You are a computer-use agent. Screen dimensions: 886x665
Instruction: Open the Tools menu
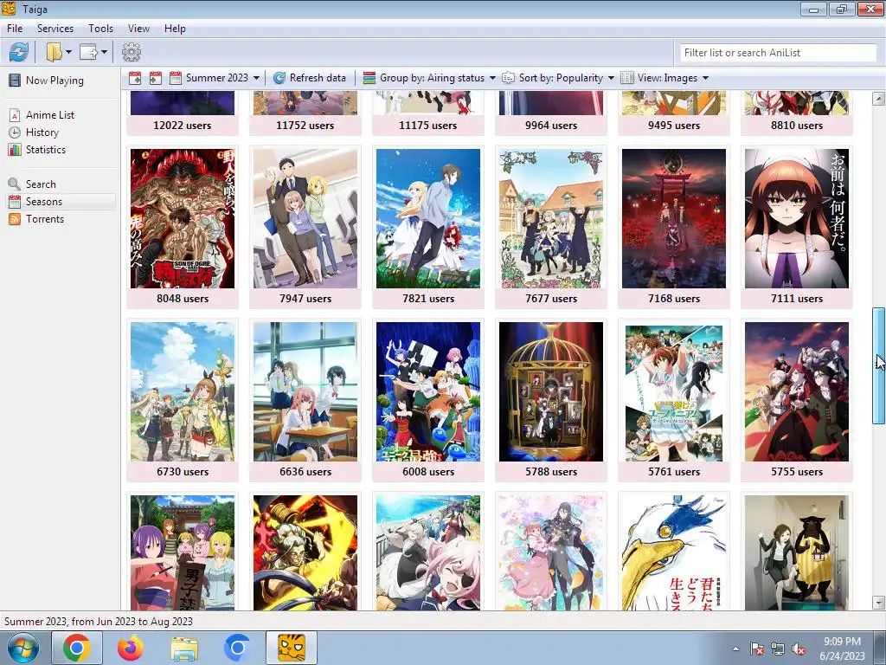point(100,29)
